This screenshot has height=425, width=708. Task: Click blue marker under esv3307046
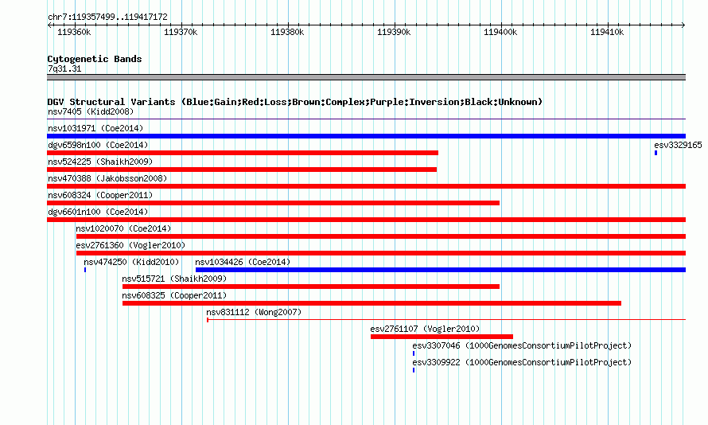tap(414, 353)
